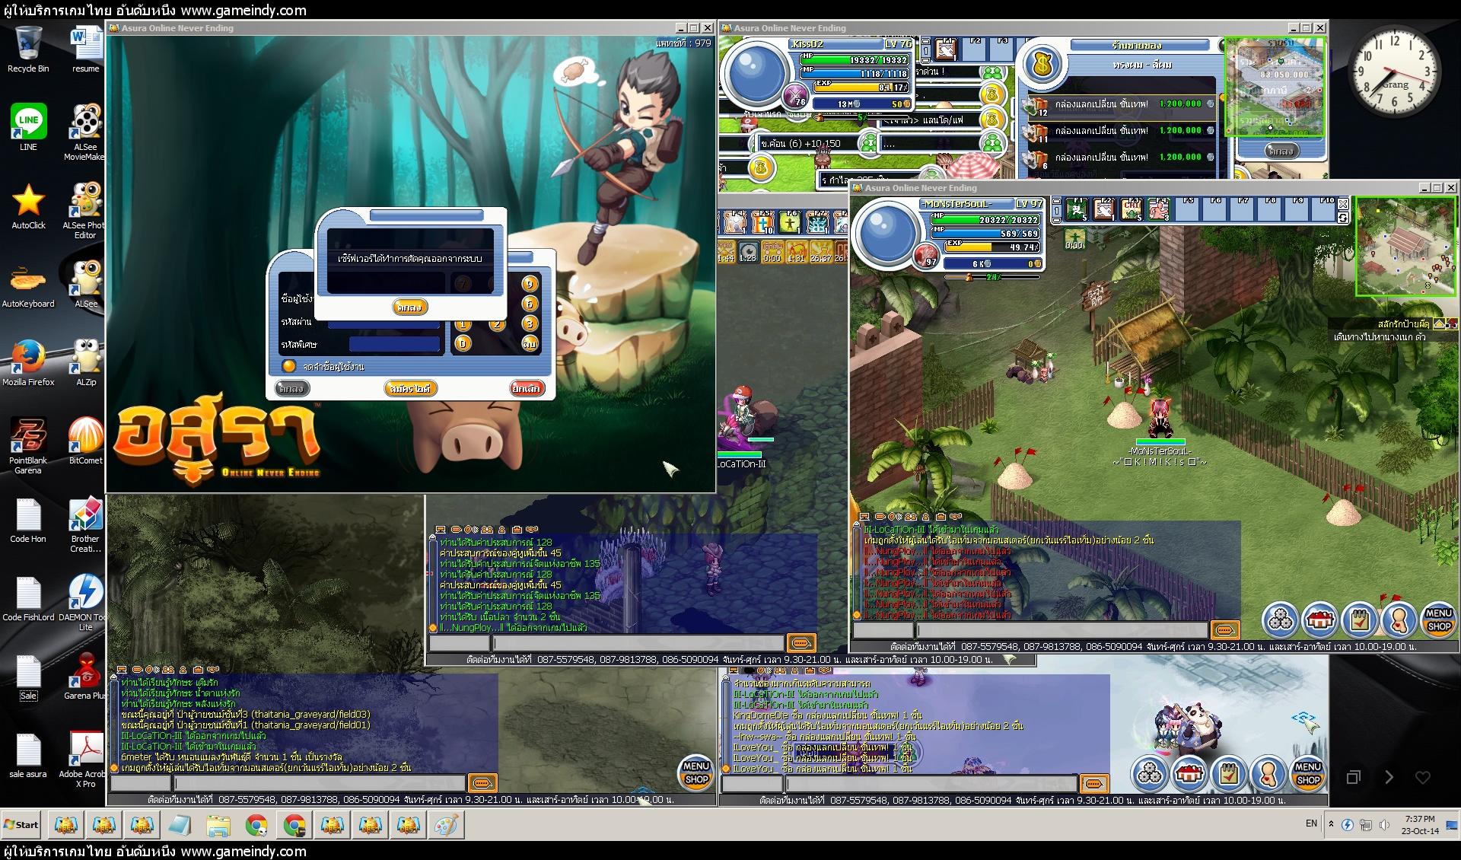Click the สมัครไอดี register ID button
This screenshot has width=1461, height=860.
[x=409, y=388]
